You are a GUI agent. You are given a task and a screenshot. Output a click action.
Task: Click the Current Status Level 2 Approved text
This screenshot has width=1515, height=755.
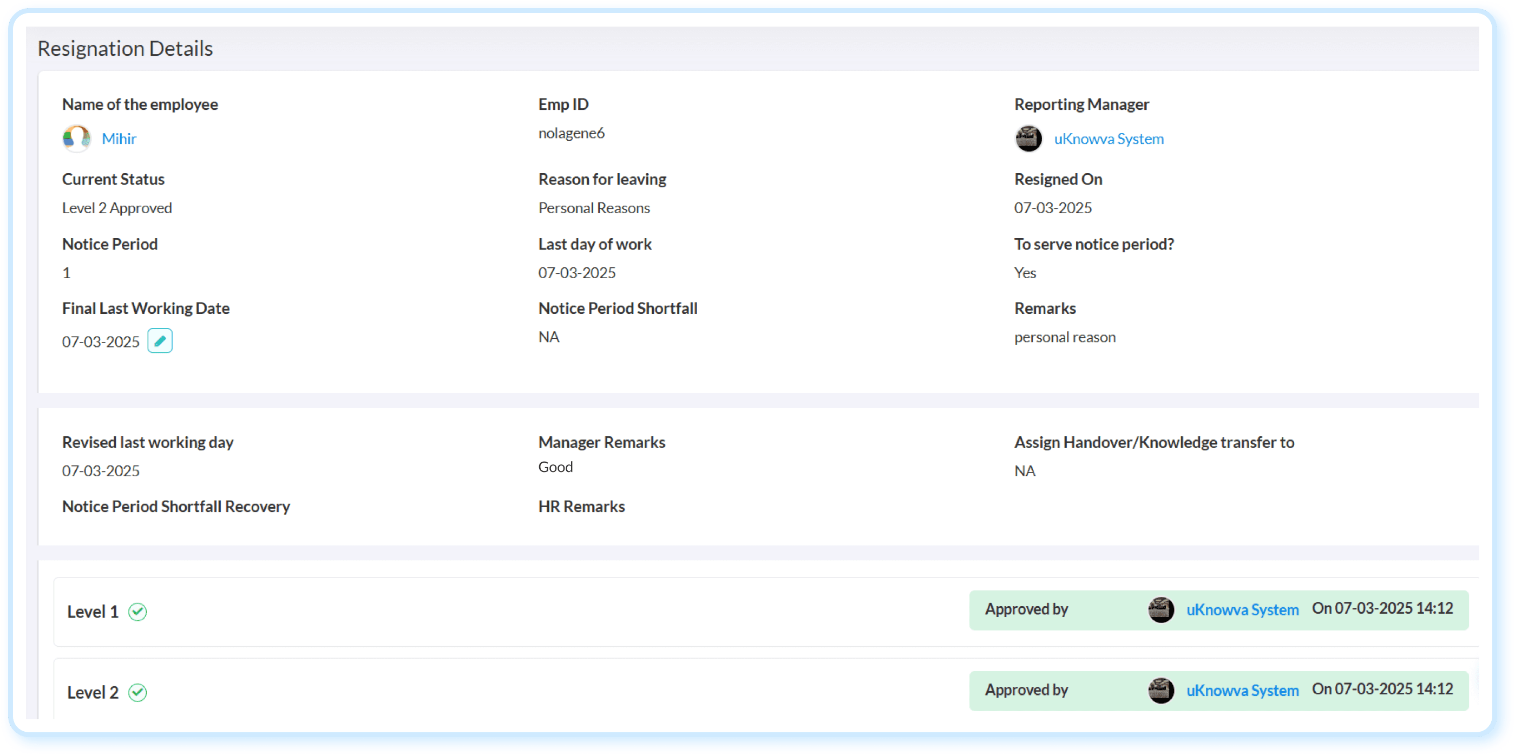pyautogui.click(x=117, y=208)
